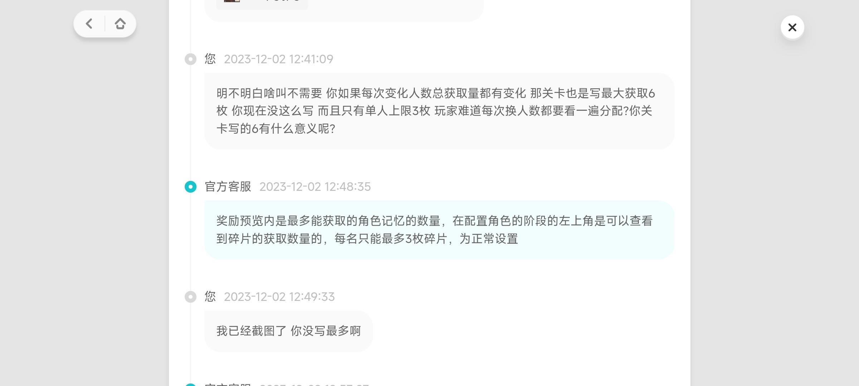Select user message starting 明不明白啥叫不需要

click(439, 111)
